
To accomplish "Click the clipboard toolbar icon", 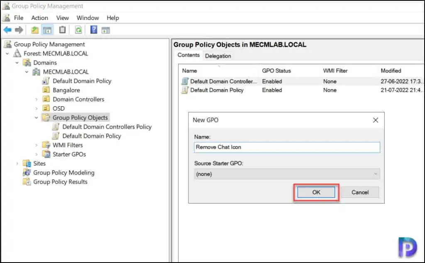I will (62, 29).
